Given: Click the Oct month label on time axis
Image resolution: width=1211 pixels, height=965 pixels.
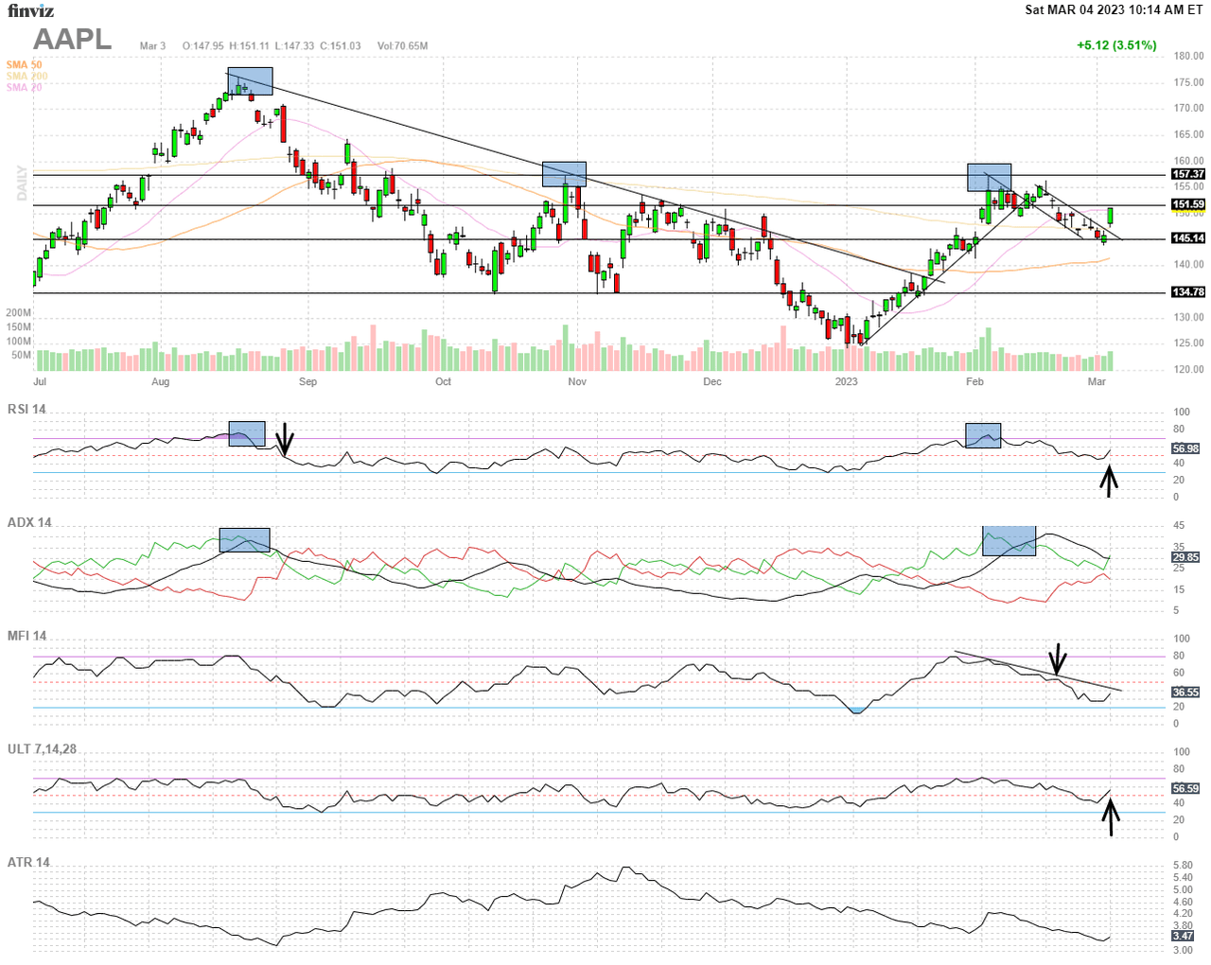Looking at the screenshot, I should [443, 382].
